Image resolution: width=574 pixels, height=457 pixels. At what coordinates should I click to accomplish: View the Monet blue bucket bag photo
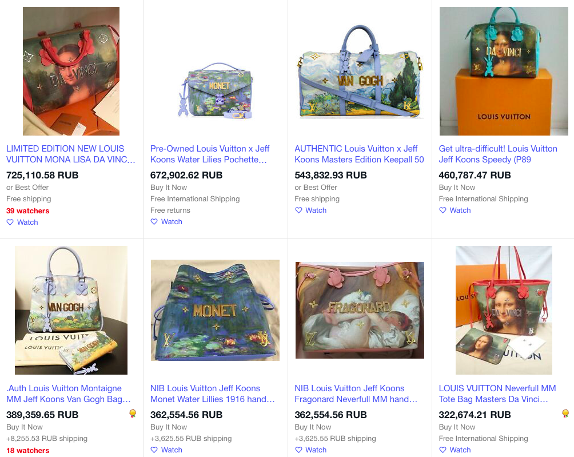215,310
